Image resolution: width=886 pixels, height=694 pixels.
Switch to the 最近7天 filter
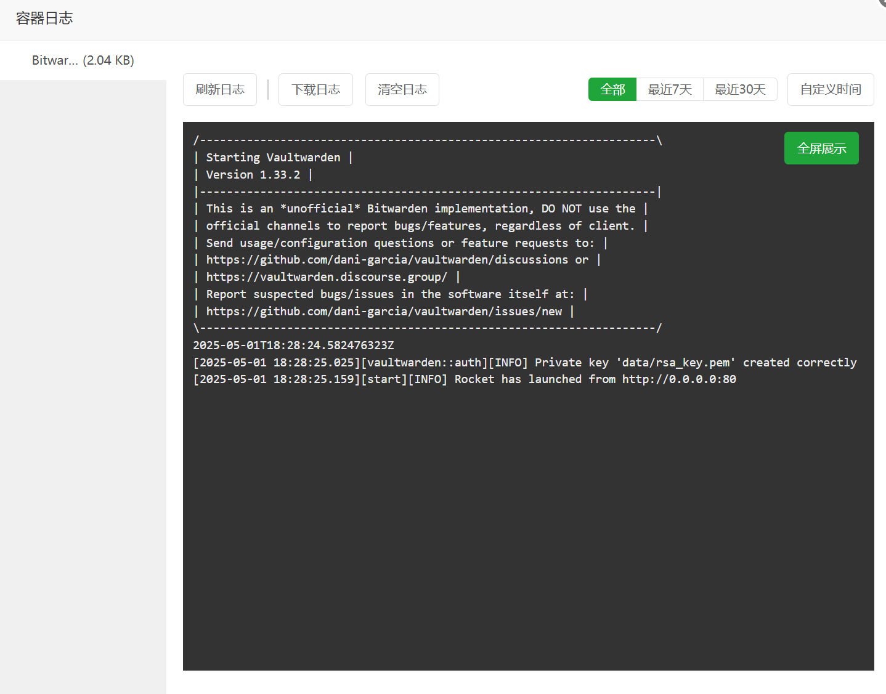click(669, 89)
